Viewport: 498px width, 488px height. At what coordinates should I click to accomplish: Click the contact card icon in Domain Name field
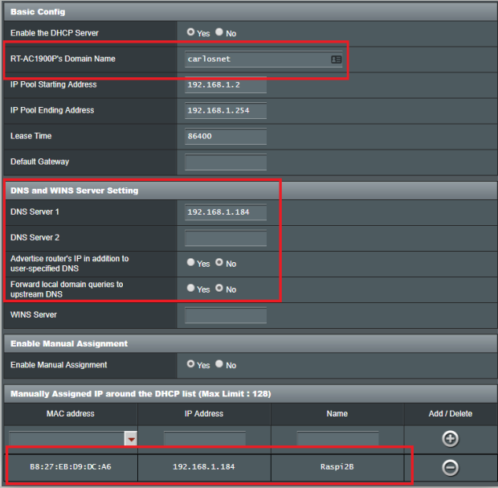[x=336, y=59]
